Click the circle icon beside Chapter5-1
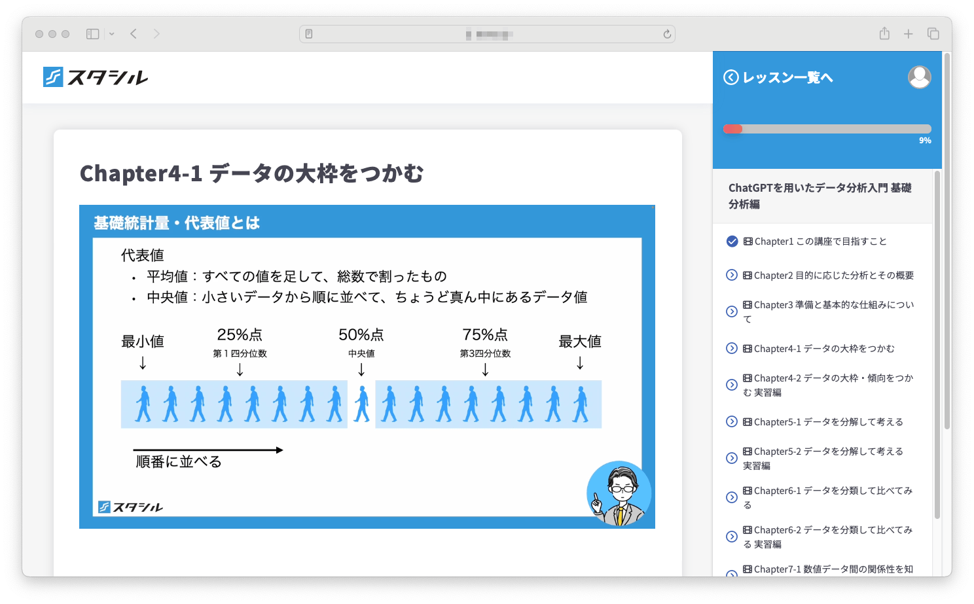This screenshot has width=974, height=604. [x=732, y=422]
